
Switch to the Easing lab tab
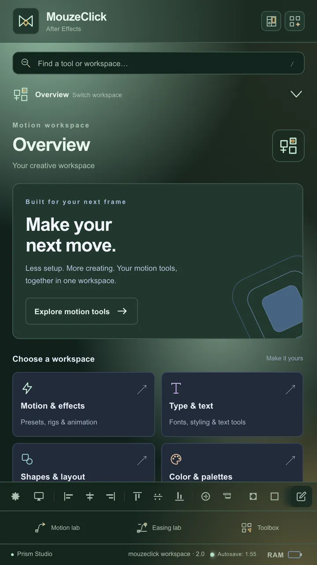click(158, 528)
